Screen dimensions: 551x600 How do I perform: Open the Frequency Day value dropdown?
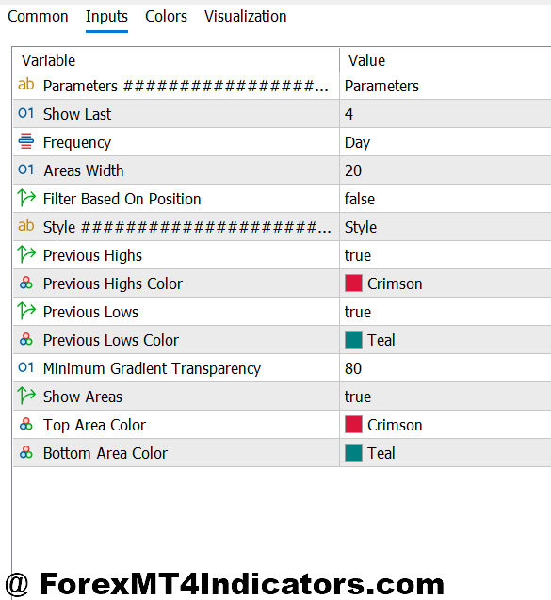click(x=446, y=142)
